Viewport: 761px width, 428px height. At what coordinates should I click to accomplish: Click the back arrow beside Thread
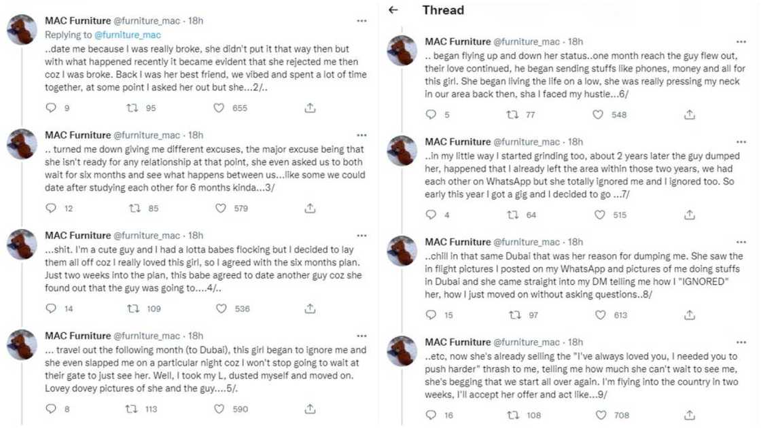coord(393,10)
